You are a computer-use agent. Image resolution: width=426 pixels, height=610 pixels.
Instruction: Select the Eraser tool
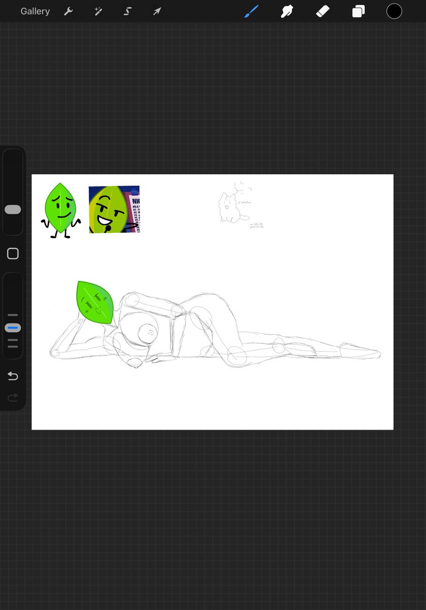[323, 11]
